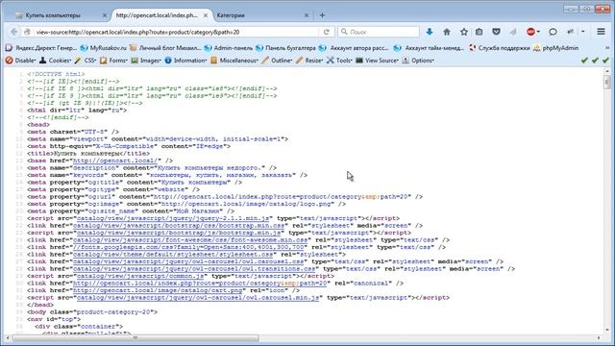
Task: Close the opencart.local view-source tab
Action: pyautogui.click(x=206, y=15)
